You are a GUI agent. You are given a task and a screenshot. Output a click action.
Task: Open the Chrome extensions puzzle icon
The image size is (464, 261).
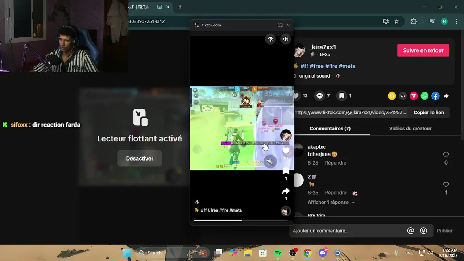(414, 21)
